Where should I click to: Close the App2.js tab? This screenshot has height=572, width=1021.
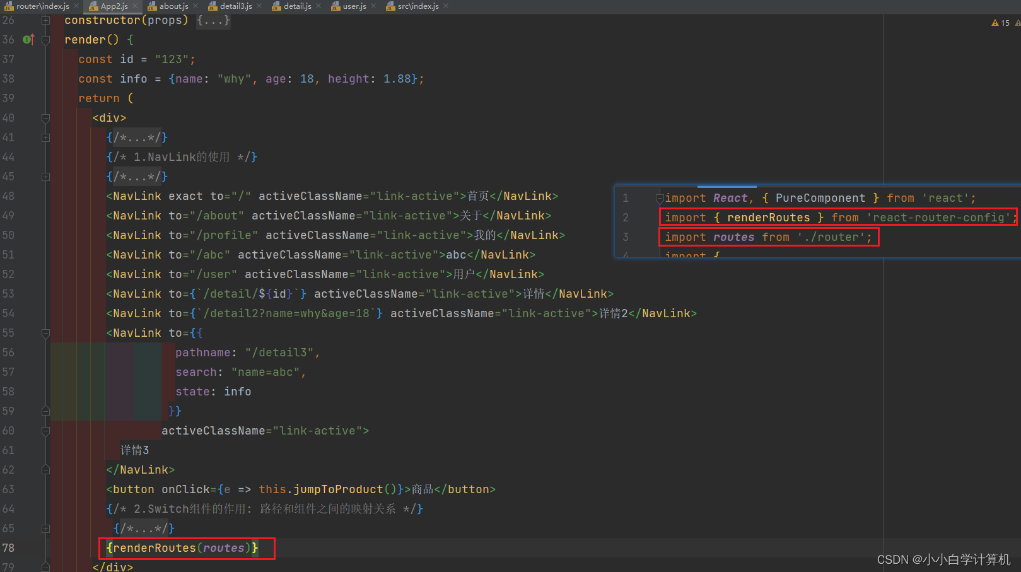135,6
